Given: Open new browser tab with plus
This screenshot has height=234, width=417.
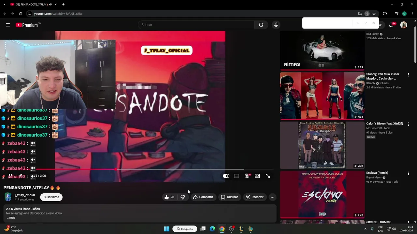Looking at the screenshot, I should (x=63, y=4).
